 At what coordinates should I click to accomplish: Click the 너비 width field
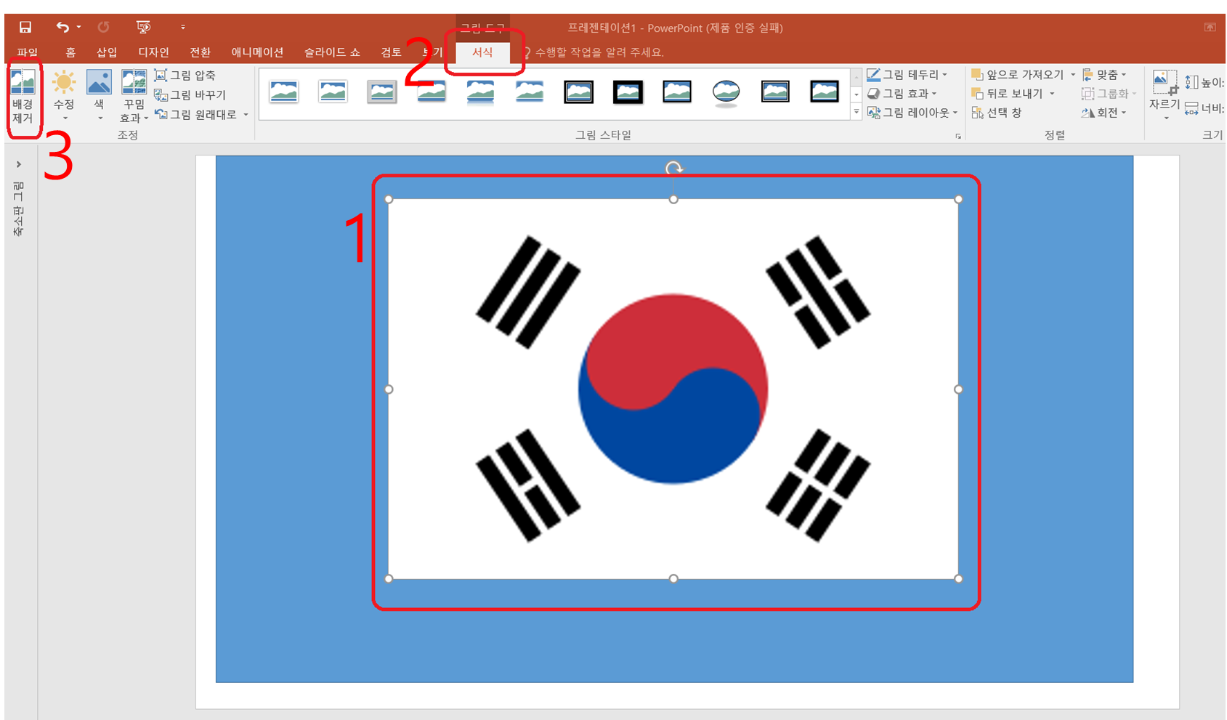click(1205, 109)
